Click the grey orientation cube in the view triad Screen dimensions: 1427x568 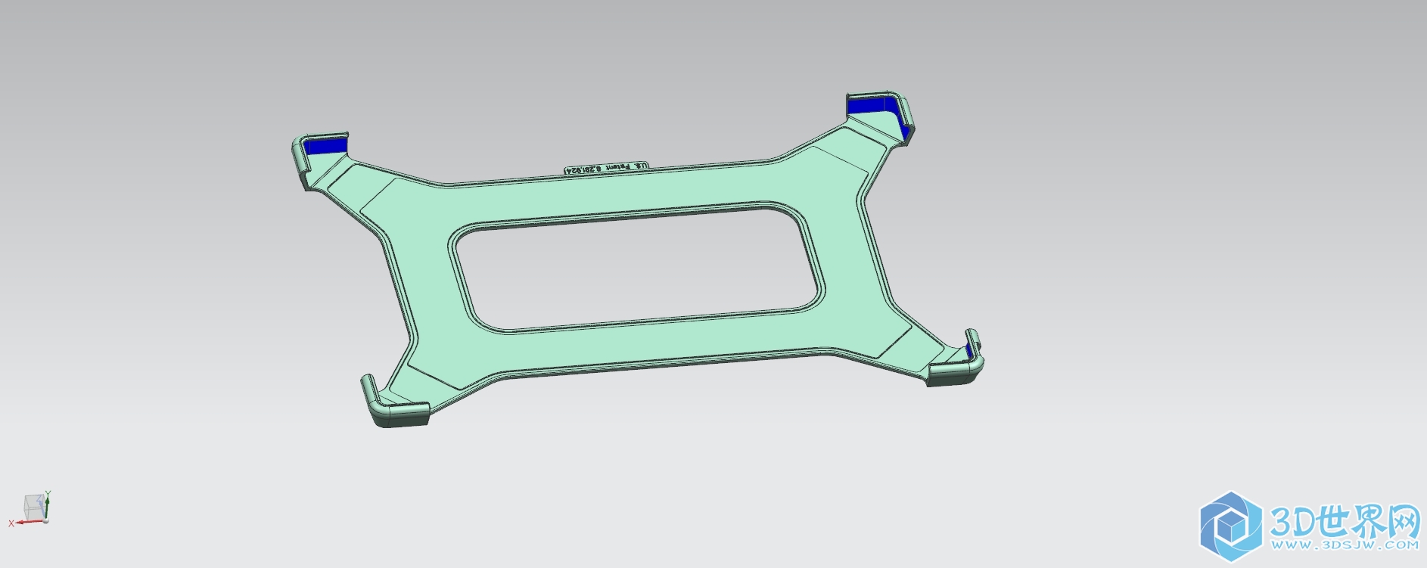[34, 507]
